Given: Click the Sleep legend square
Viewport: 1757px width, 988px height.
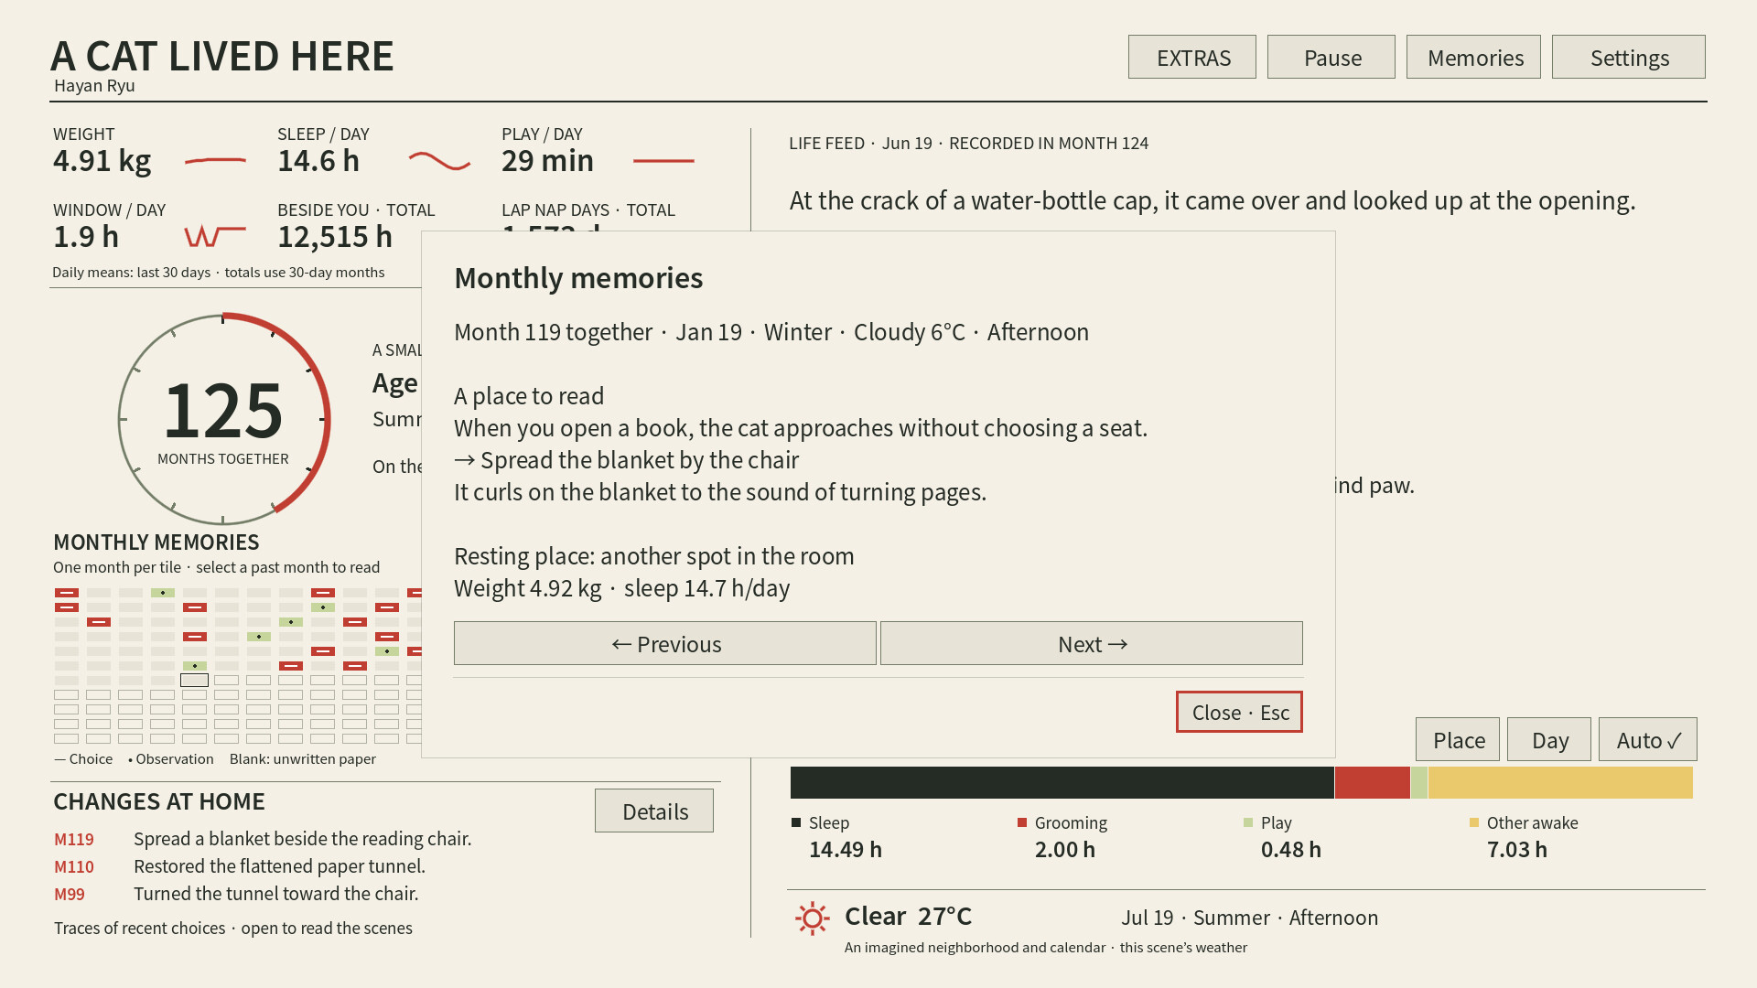Looking at the screenshot, I should pyautogui.click(x=796, y=822).
